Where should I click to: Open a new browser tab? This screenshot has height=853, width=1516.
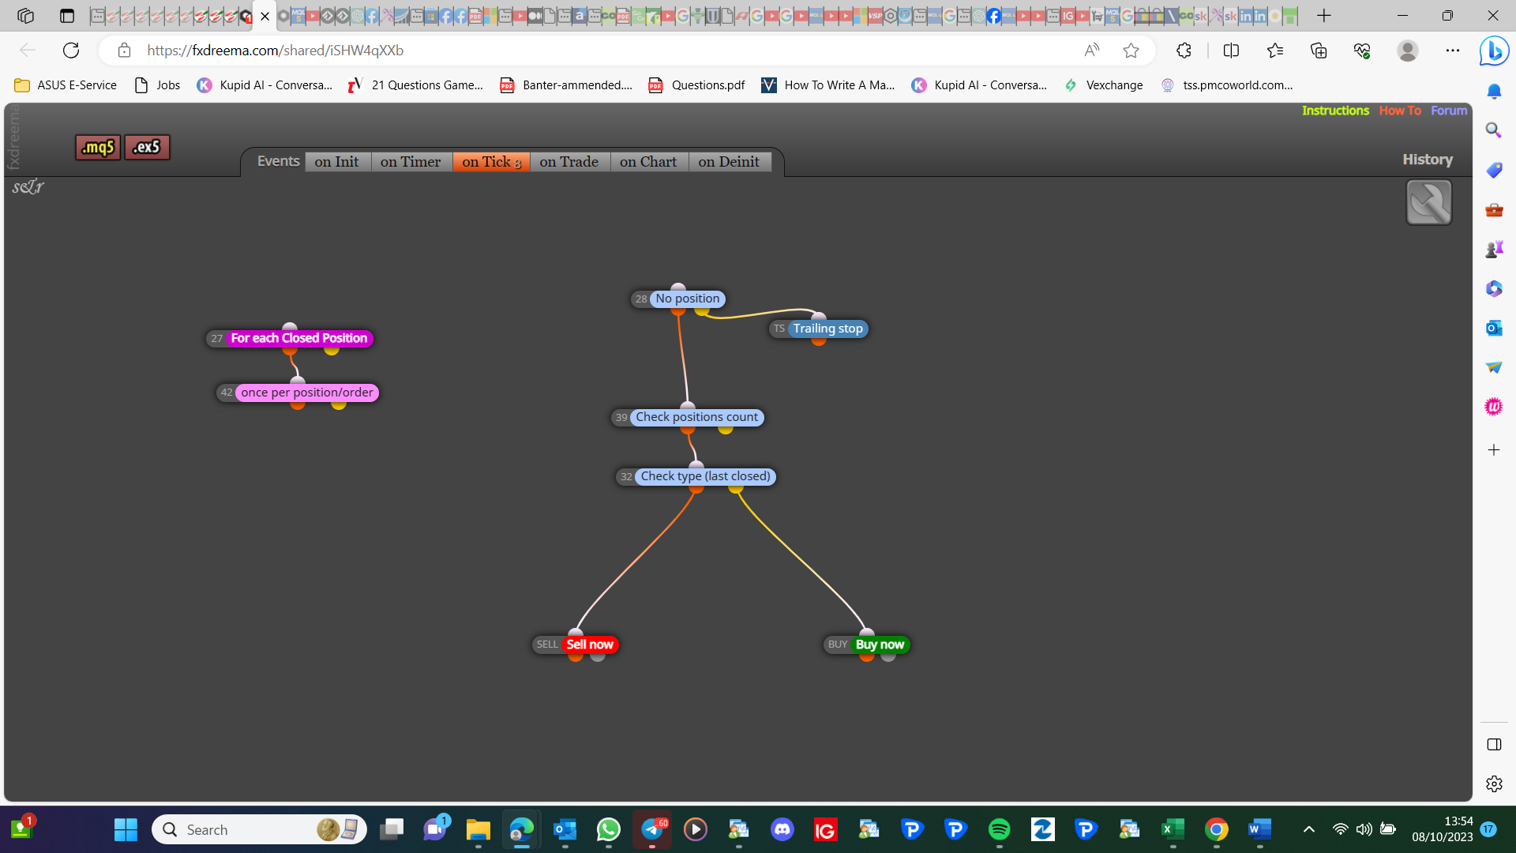[1324, 16]
